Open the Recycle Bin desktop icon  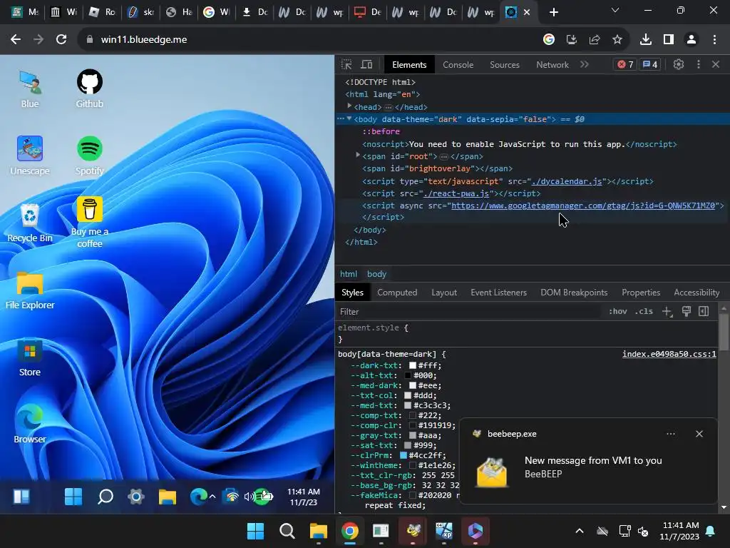pos(30,223)
